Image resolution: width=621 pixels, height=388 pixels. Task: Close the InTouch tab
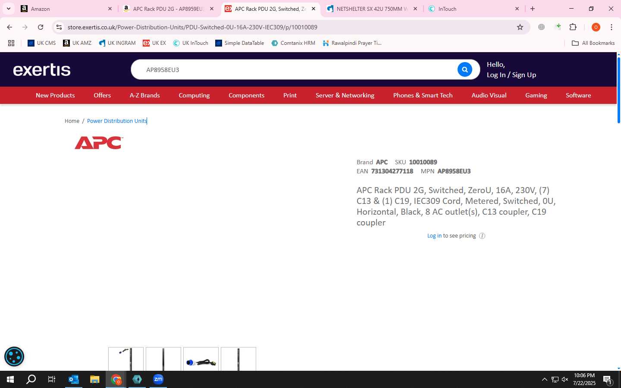(517, 9)
